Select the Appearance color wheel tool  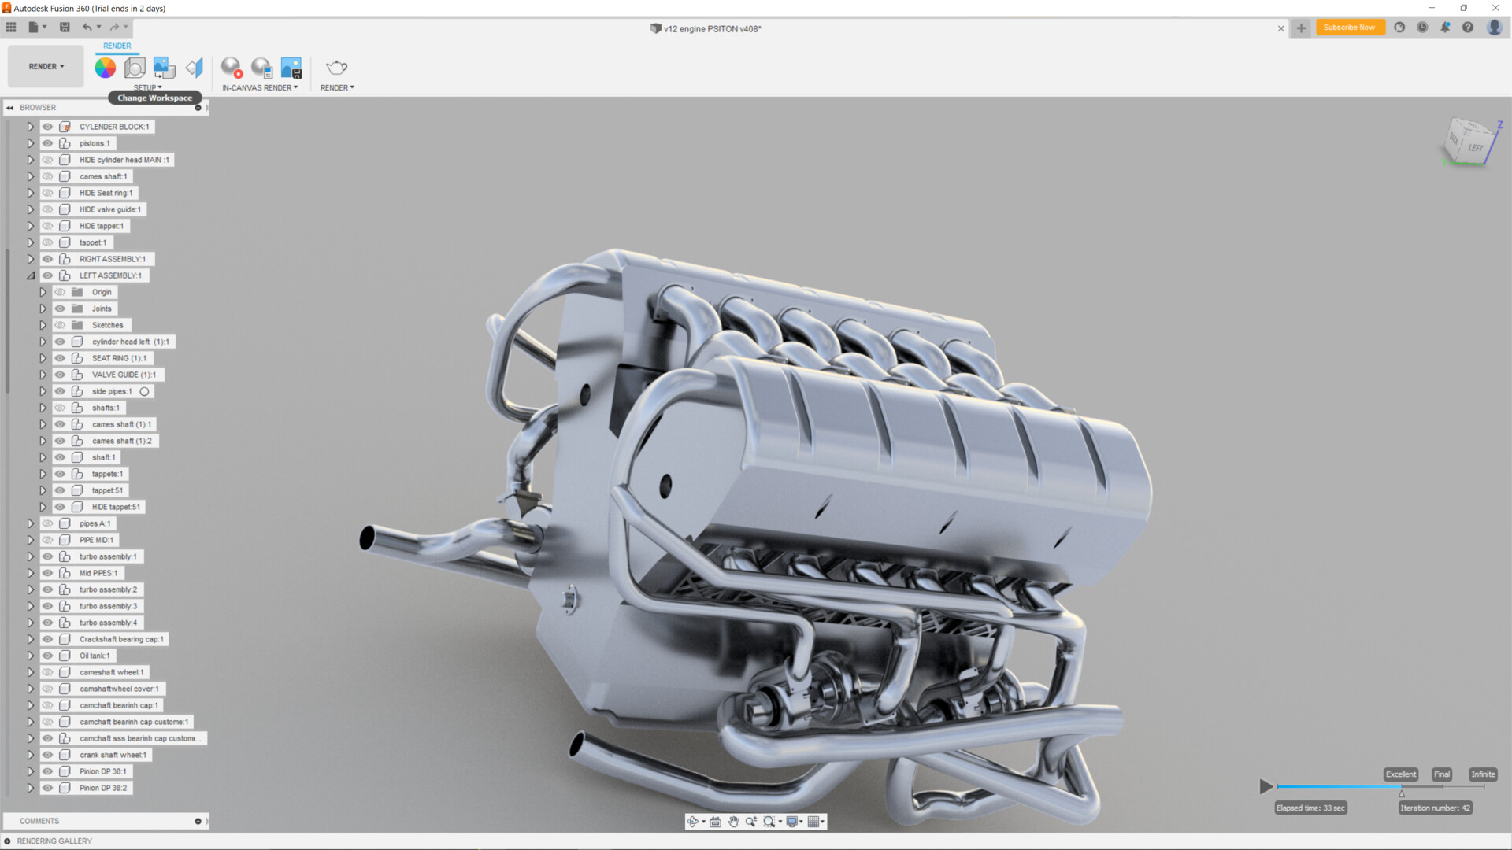105,68
